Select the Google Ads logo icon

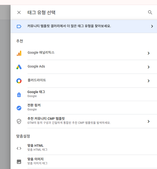(19, 67)
